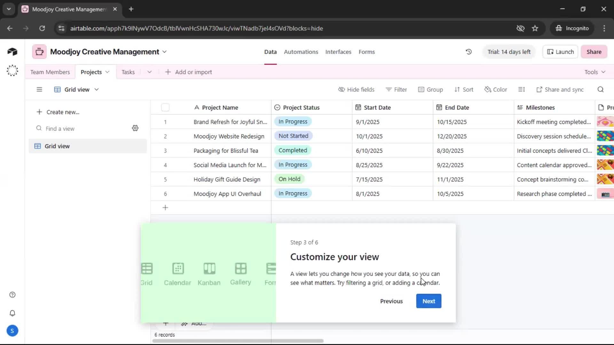Click Holiday Gift Guide Design cell
This screenshot has height=345, width=614.
[227, 179]
